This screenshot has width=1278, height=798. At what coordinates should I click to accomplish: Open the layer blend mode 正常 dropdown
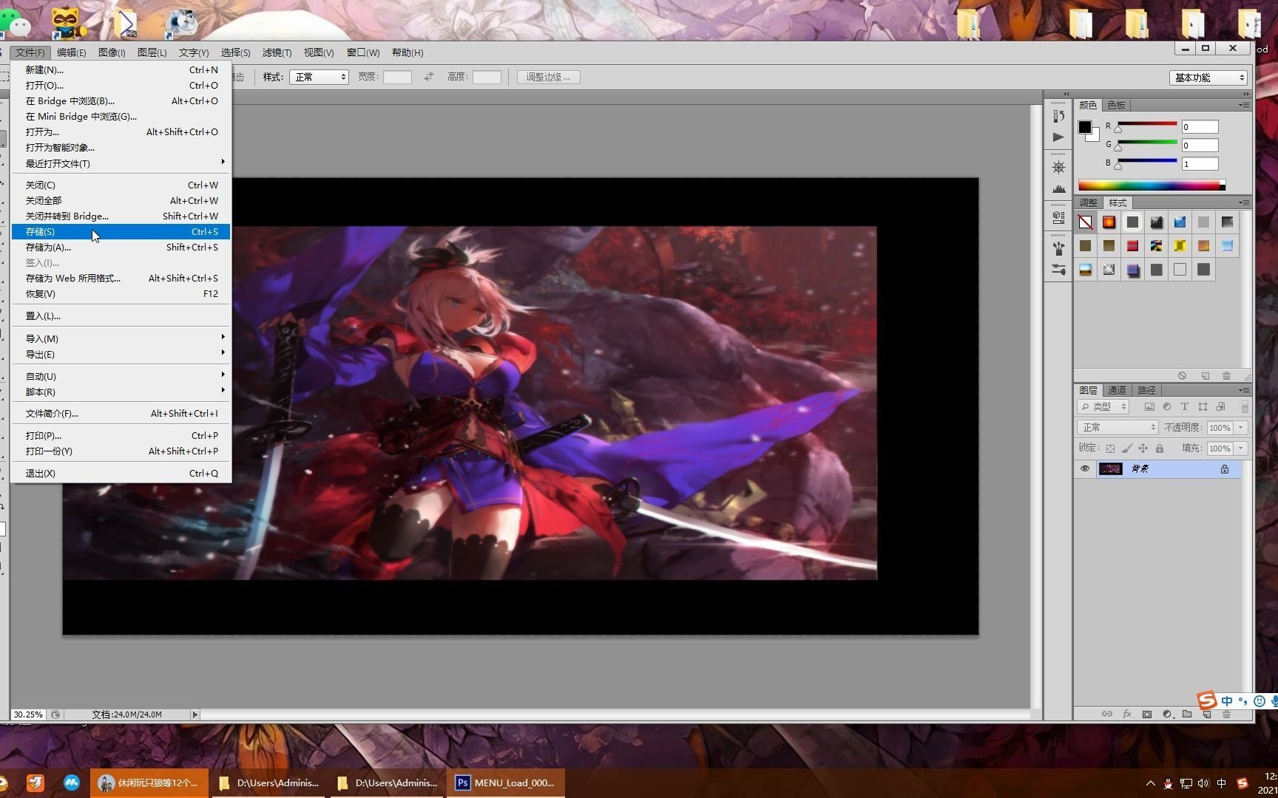pyautogui.click(x=1118, y=427)
